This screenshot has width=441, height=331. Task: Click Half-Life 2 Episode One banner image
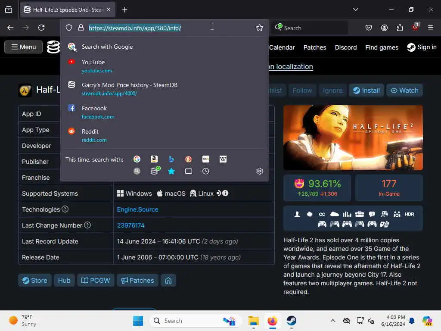[x=353, y=137]
